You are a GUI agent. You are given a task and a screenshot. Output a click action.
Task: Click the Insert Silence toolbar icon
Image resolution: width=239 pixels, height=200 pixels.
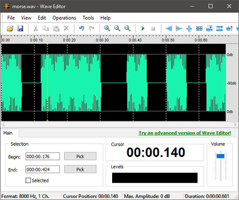(189, 29)
